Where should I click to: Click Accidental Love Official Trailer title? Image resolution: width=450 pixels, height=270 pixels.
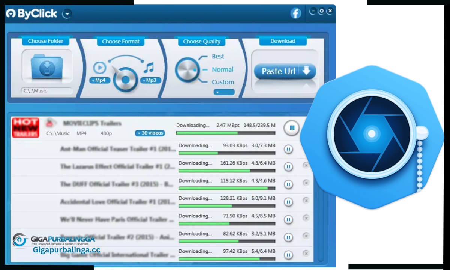pos(117,202)
